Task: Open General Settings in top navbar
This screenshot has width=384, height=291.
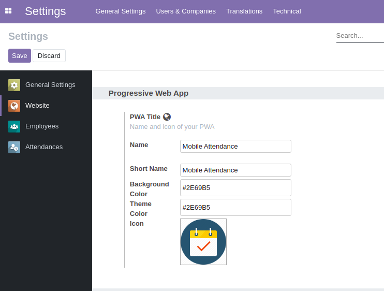Action: point(121,11)
